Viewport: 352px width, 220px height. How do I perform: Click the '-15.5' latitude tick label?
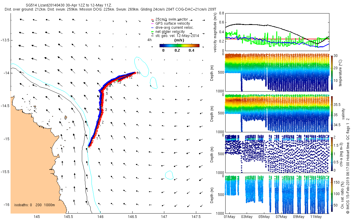pos(5,172)
